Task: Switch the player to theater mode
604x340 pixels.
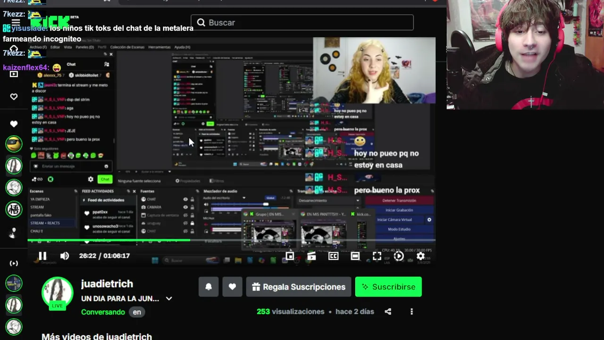Action: click(x=355, y=256)
